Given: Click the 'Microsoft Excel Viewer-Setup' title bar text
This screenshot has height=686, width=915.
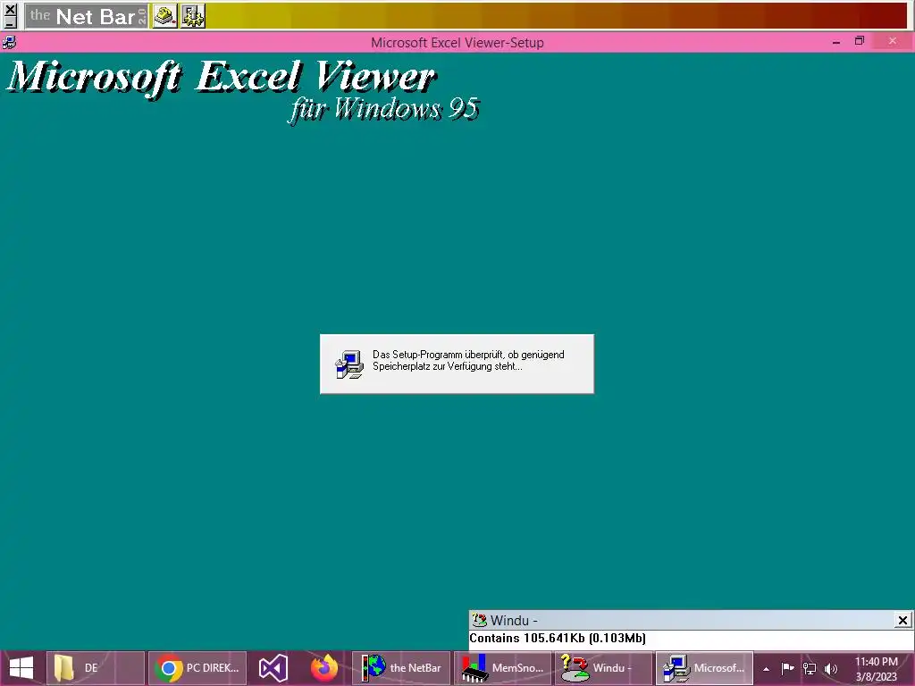Looking at the screenshot, I should coord(457,43).
